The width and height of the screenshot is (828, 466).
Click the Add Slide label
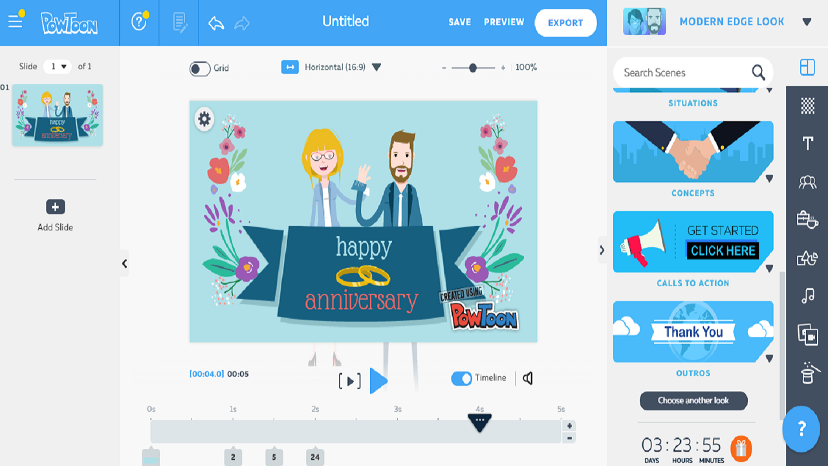(55, 227)
